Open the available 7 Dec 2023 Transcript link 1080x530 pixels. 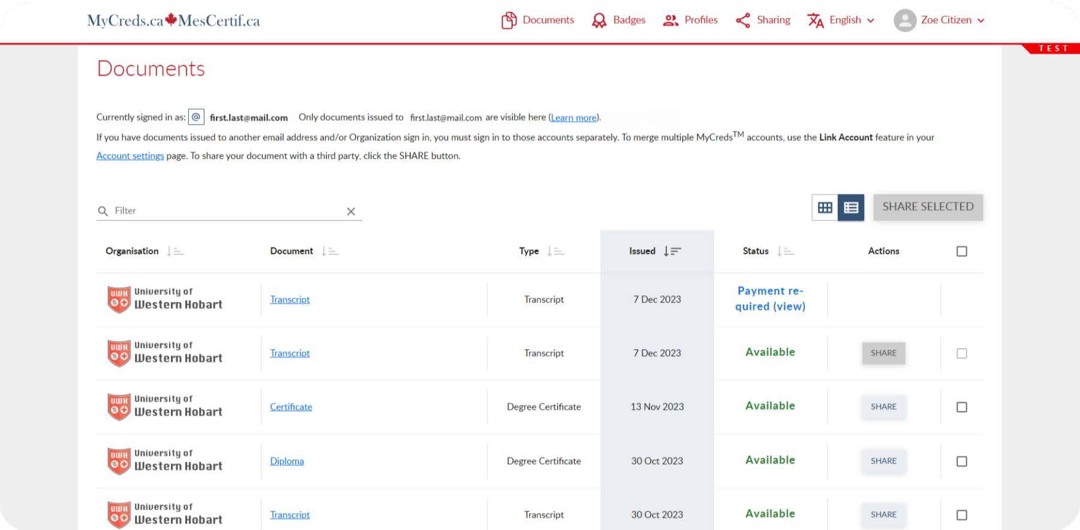(x=290, y=353)
